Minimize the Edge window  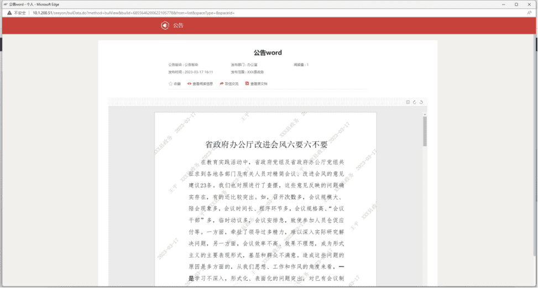point(503,4)
